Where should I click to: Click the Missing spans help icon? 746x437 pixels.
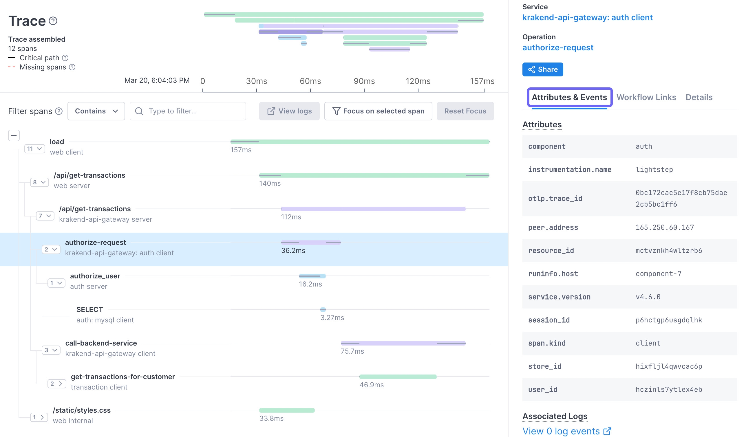pyautogui.click(x=72, y=67)
